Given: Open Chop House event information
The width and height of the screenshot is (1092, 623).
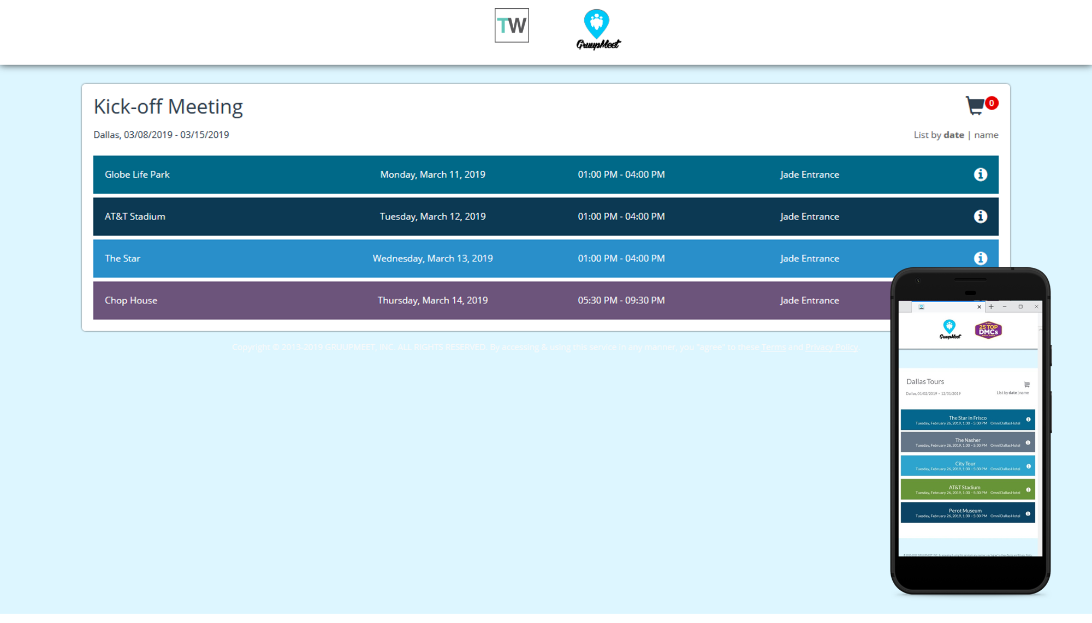Looking at the screenshot, I should coord(981,300).
